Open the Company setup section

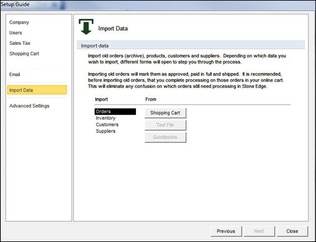pos(19,22)
